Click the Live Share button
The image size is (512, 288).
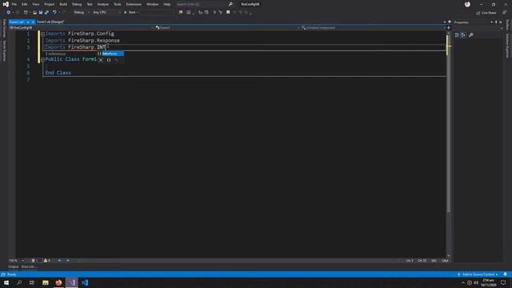coord(486,13)
